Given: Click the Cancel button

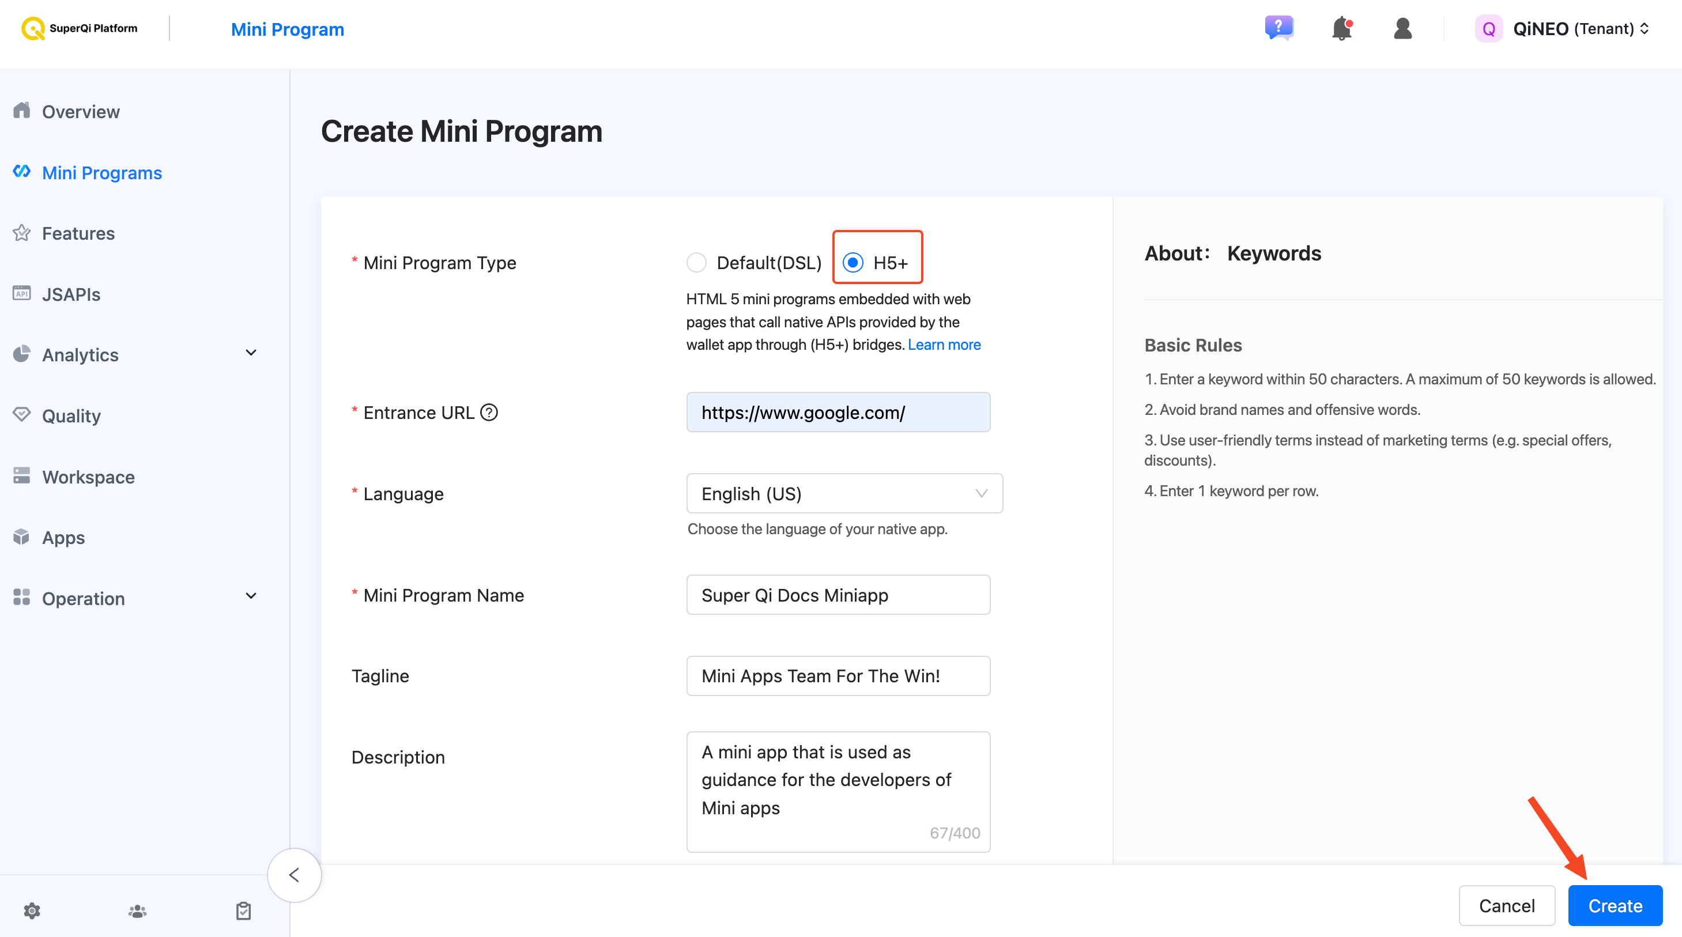Looking at the screenshot, I should tap(1507, 906).
